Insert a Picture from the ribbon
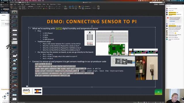184x103 pixels. click(70, 7)
